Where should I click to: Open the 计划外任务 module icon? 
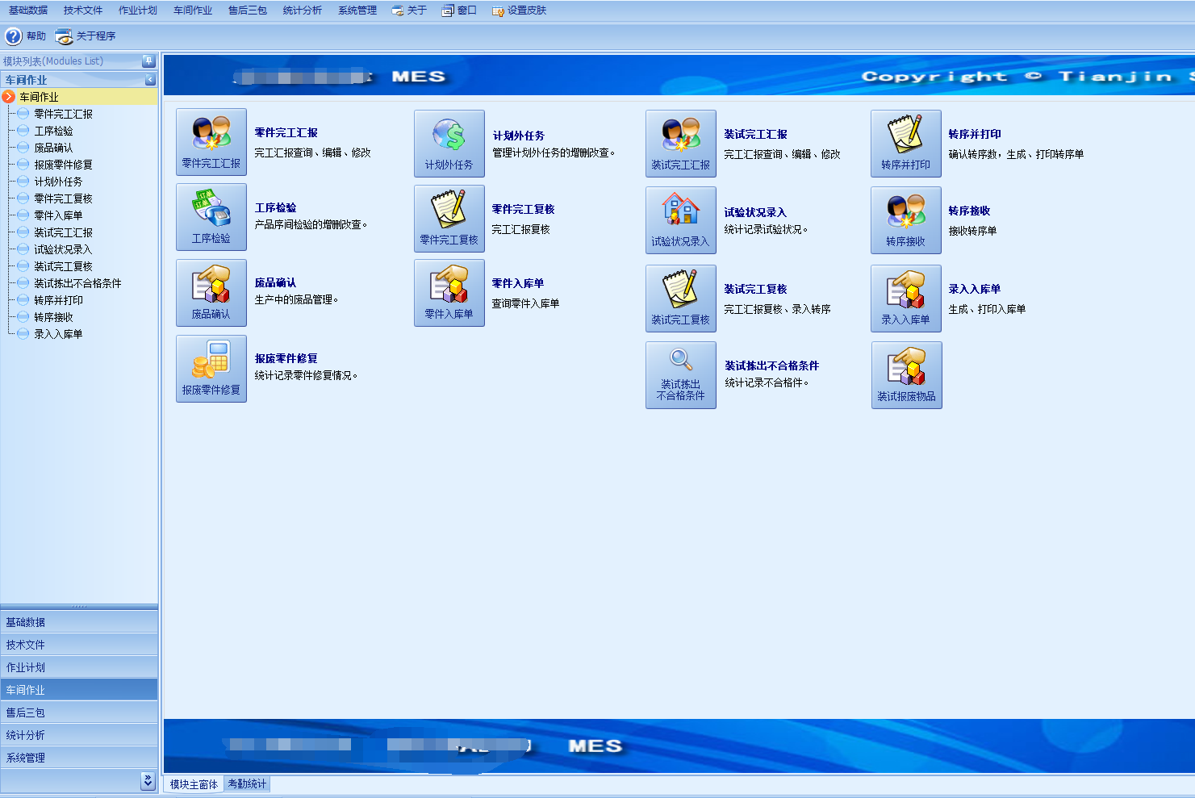click(449, 144)
